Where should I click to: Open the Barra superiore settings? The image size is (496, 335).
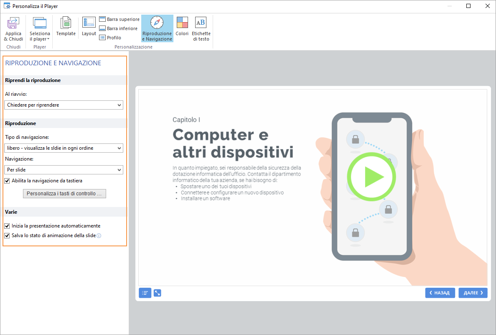tap(119, 19)
